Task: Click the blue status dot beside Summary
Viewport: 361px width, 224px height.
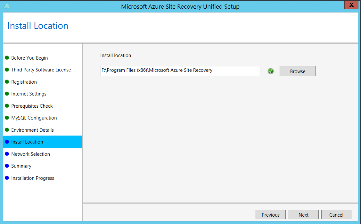Action: pos(7,166)
